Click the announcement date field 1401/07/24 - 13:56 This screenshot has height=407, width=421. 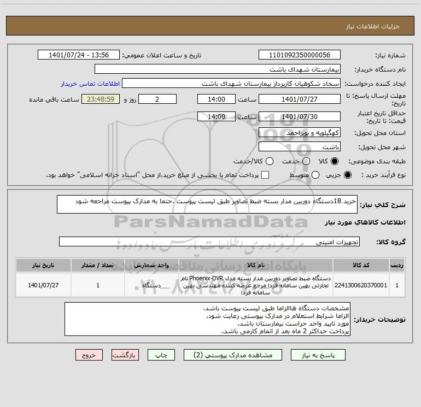79,55
